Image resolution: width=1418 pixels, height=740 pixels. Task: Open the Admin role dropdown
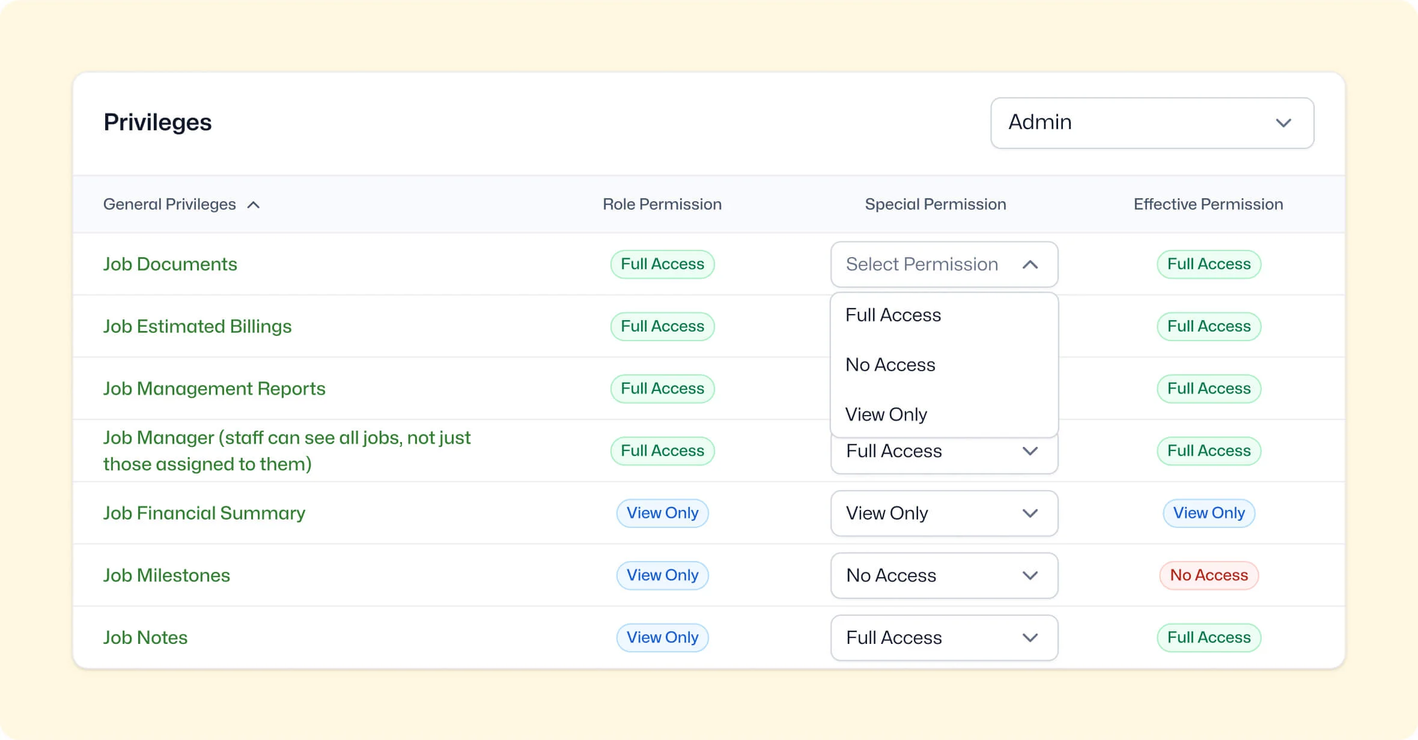coord(1152,123)
